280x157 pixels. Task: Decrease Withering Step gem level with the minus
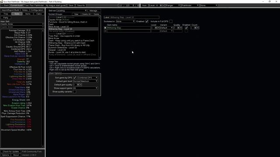158,28
